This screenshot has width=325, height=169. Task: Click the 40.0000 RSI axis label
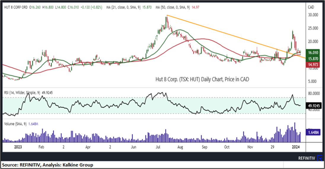[314, 110]
